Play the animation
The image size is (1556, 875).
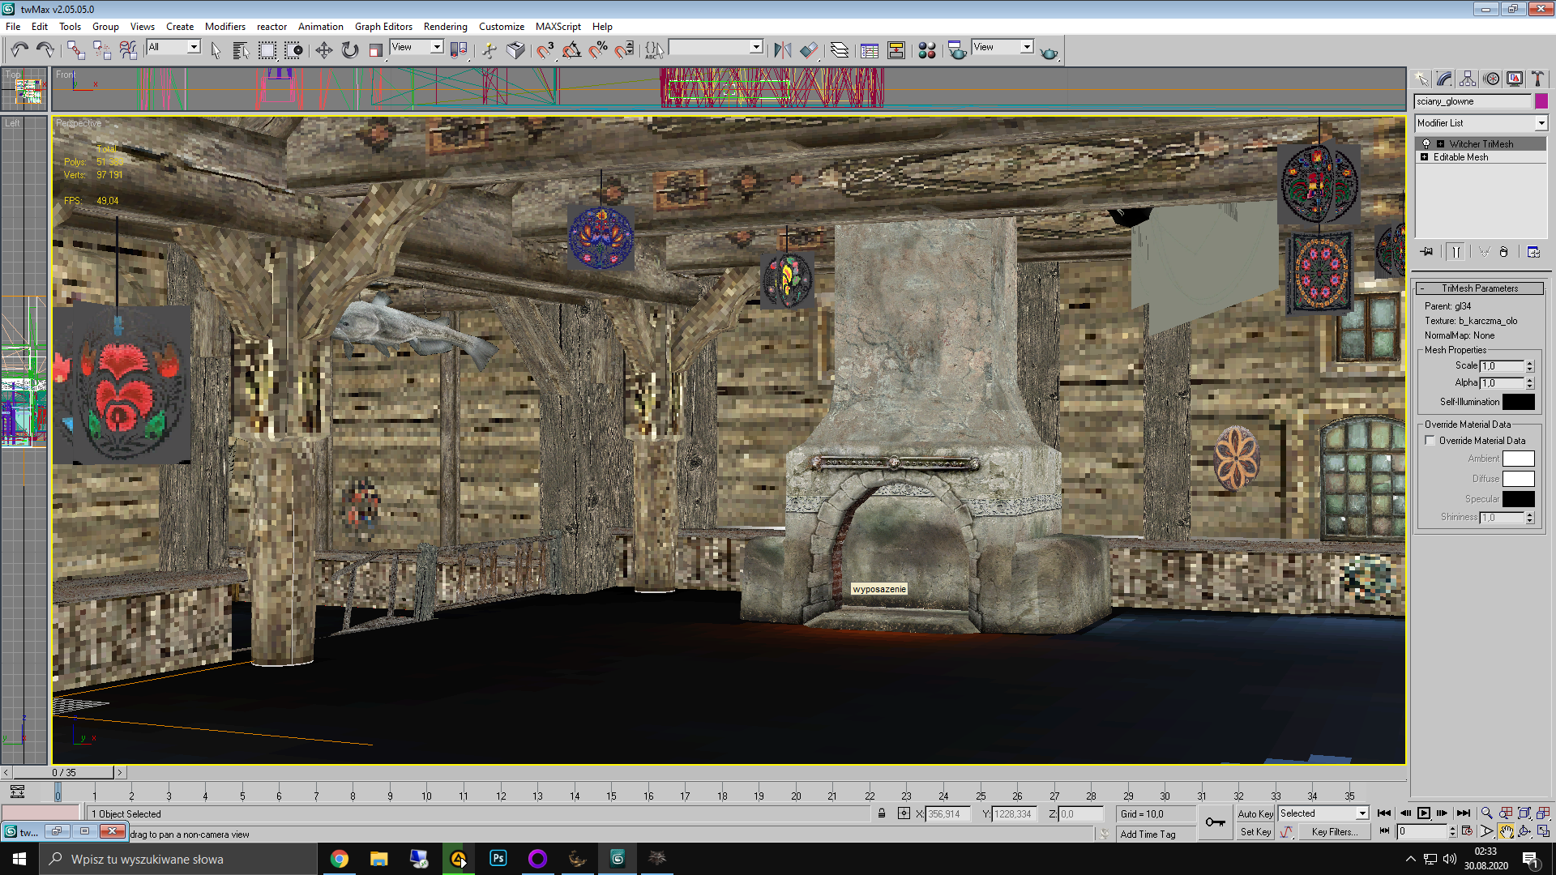[1424, 813]
